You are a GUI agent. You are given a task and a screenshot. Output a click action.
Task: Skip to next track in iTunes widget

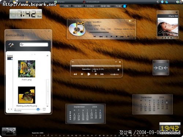pyautogui.click(x=128, y=37)
